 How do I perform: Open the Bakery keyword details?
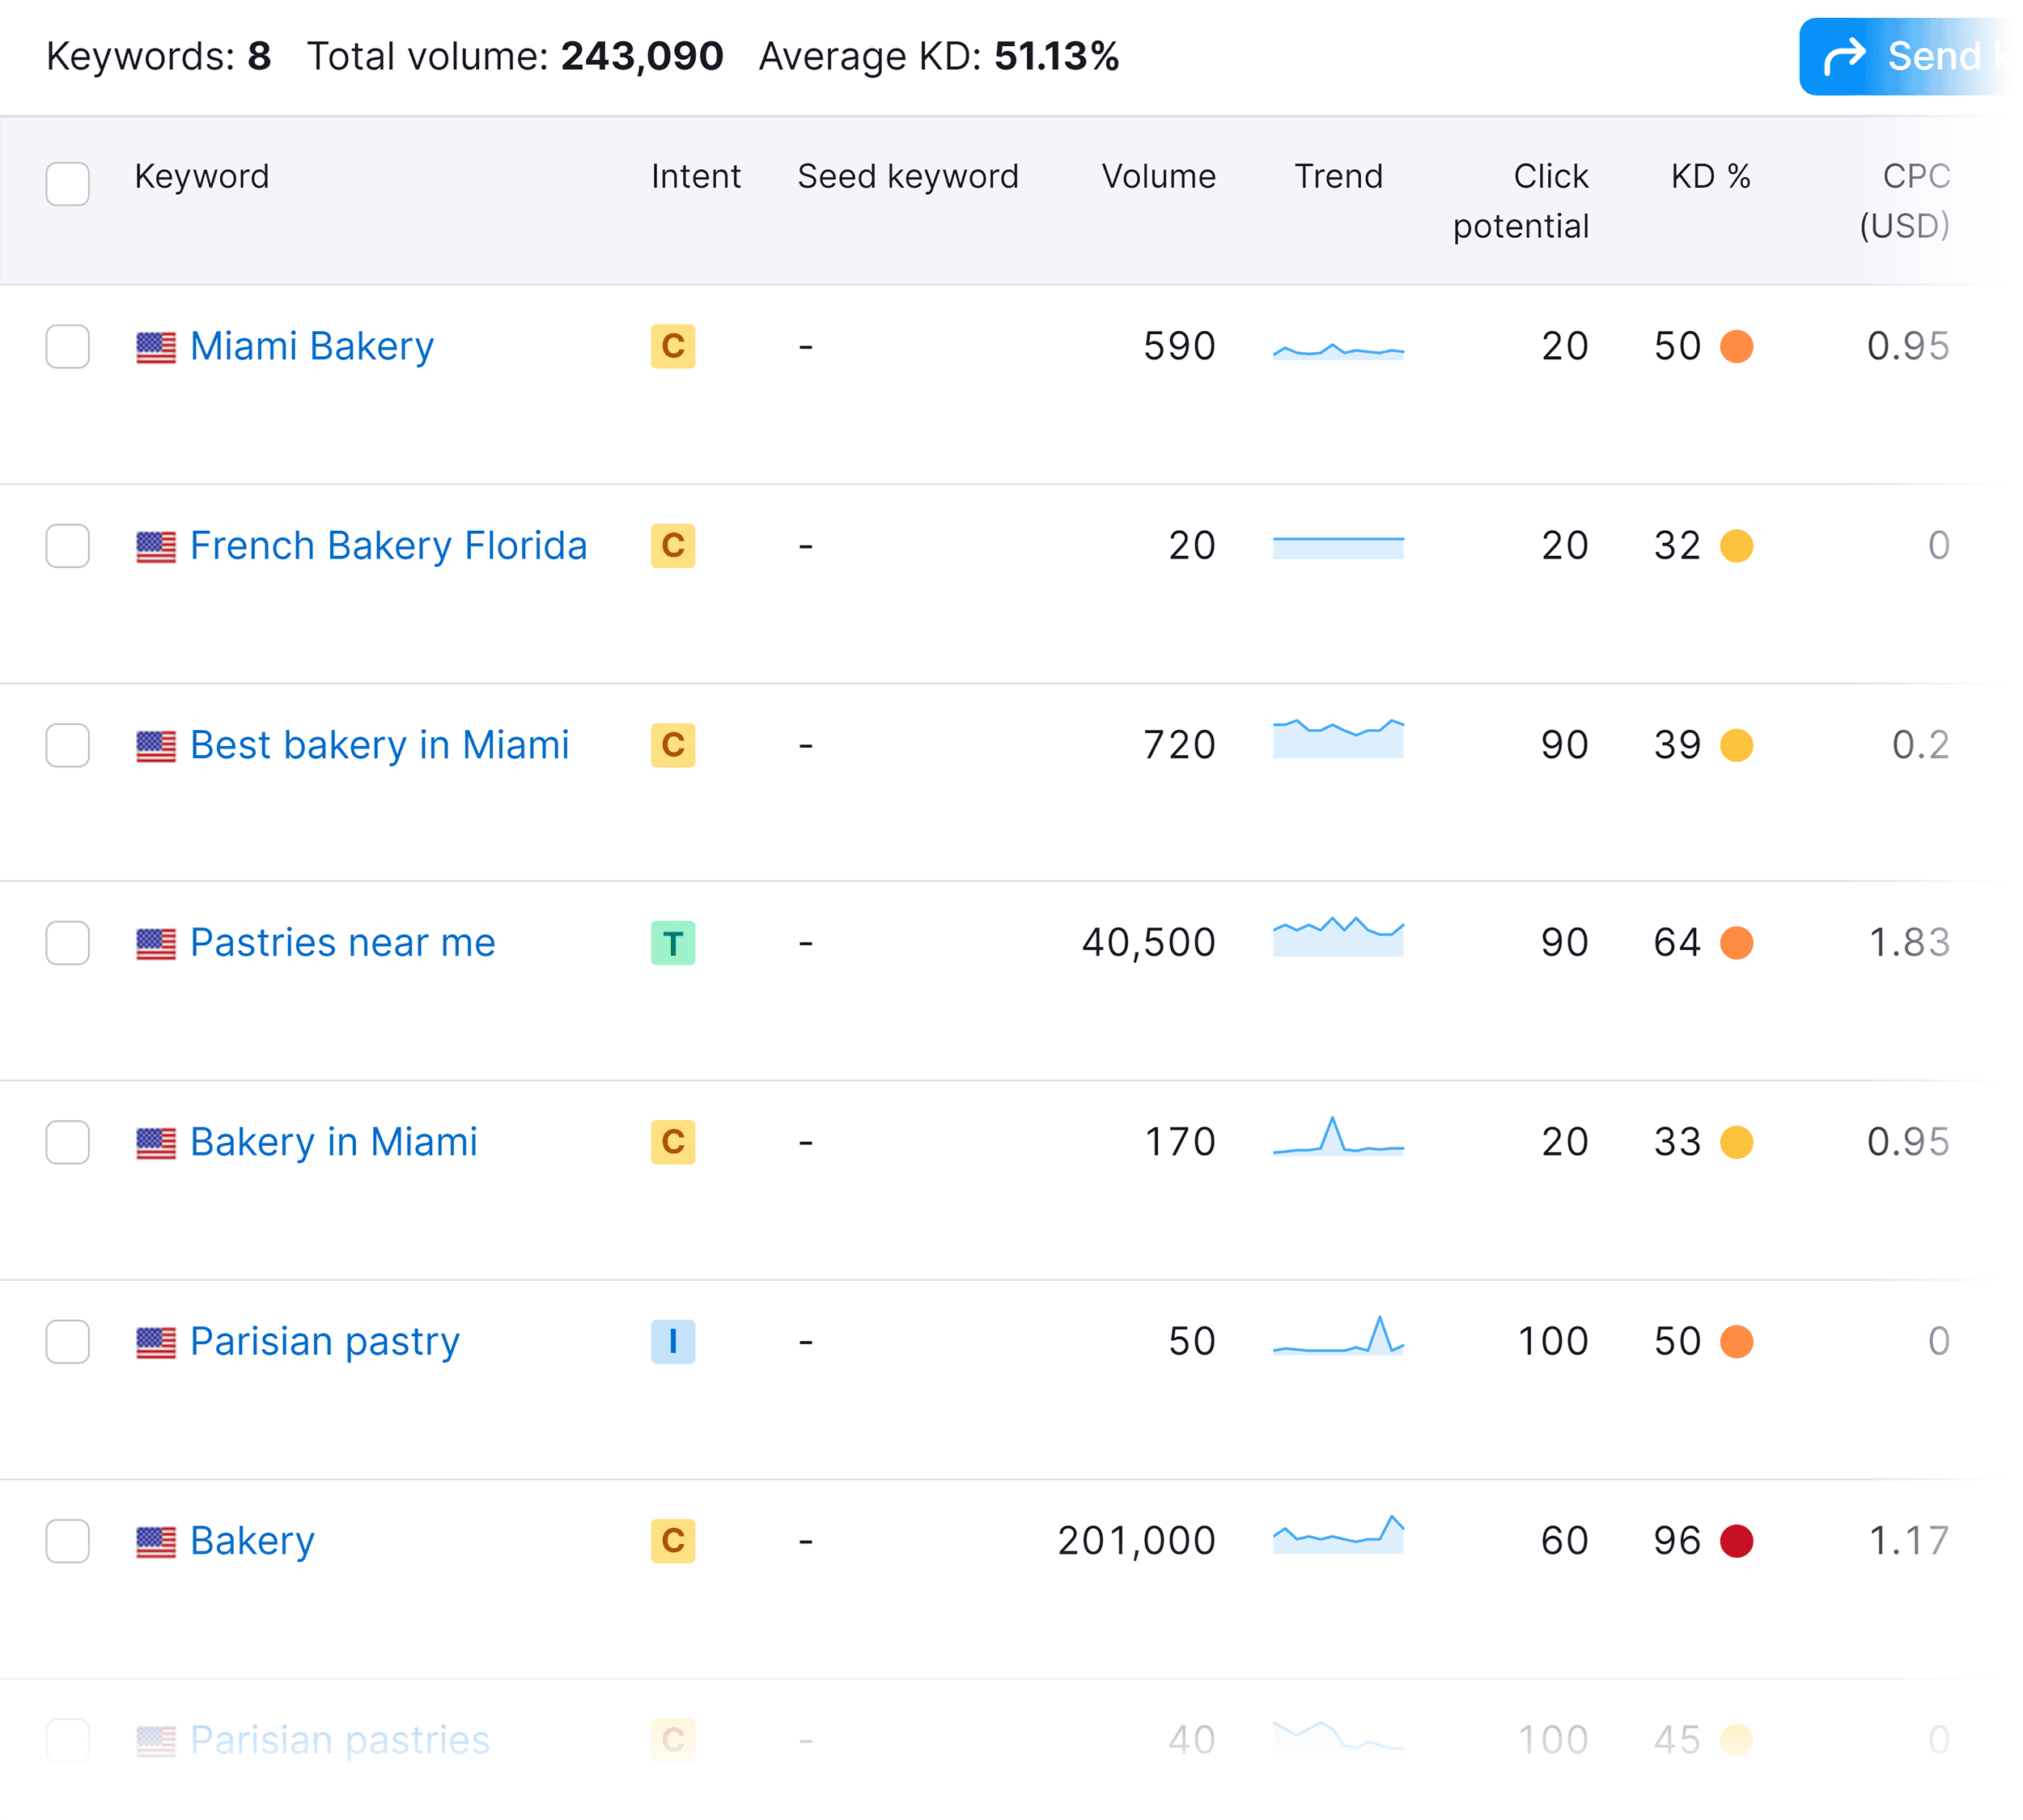click(x=252, y=1541)
